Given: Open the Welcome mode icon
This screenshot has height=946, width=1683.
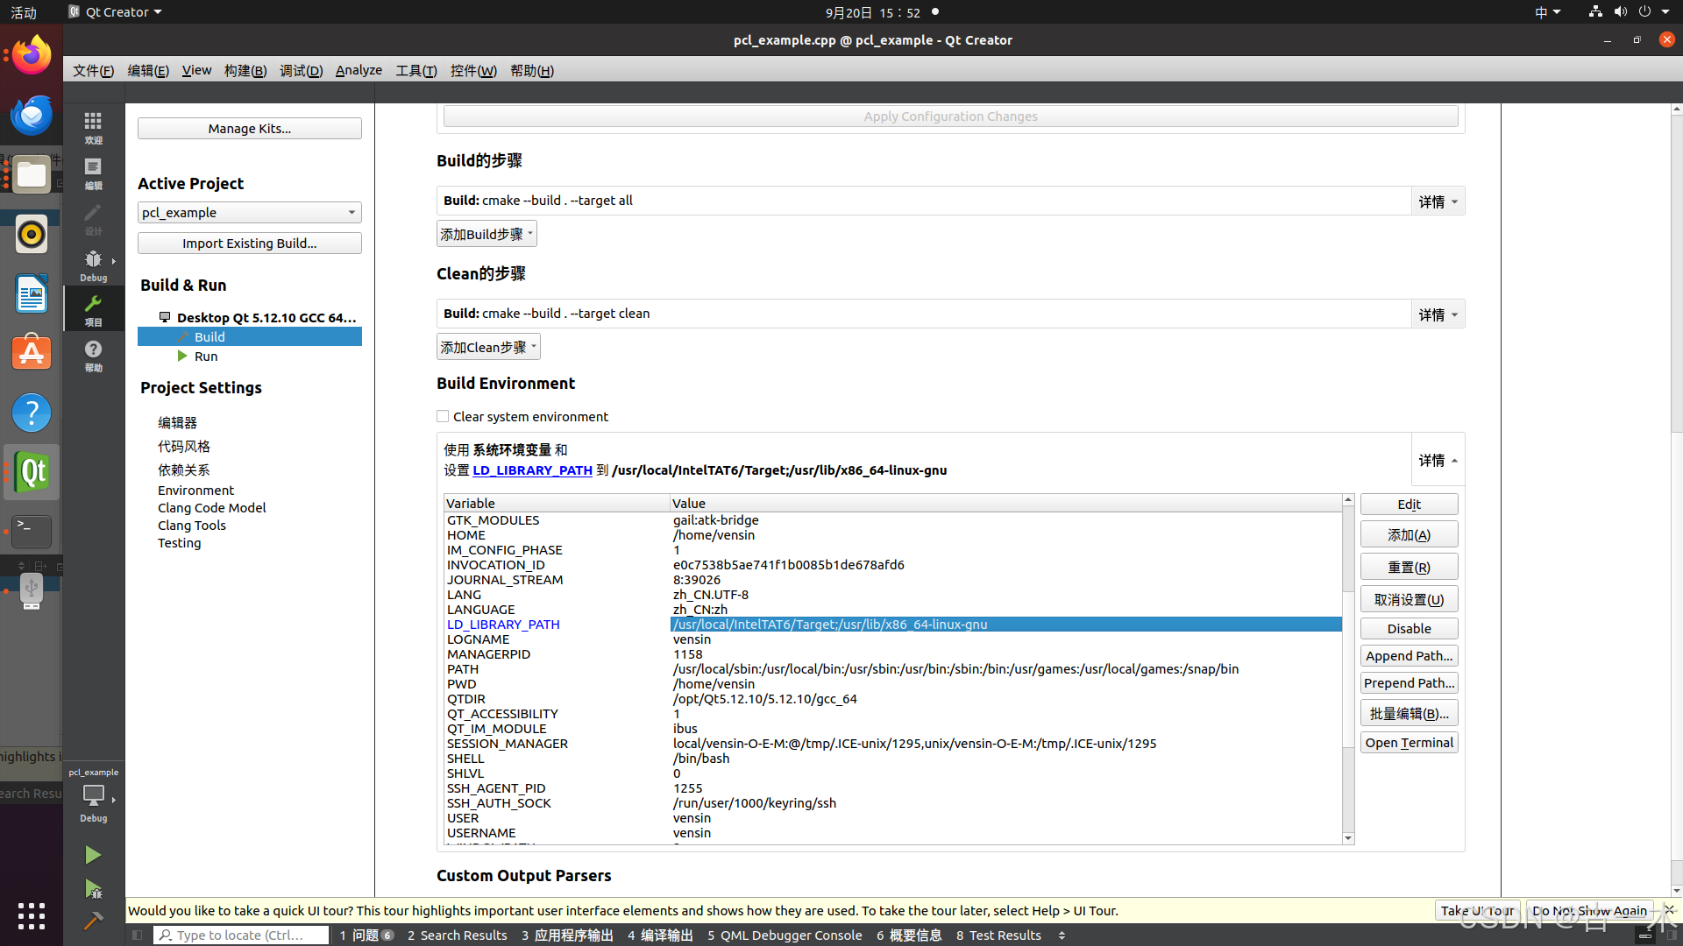Looking at the screenshot, I should click(x=93, y=126).
